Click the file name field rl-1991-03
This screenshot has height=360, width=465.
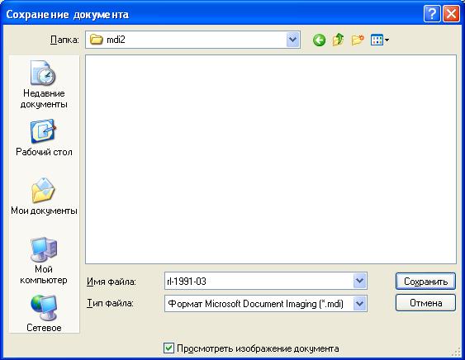pos(259,281)
